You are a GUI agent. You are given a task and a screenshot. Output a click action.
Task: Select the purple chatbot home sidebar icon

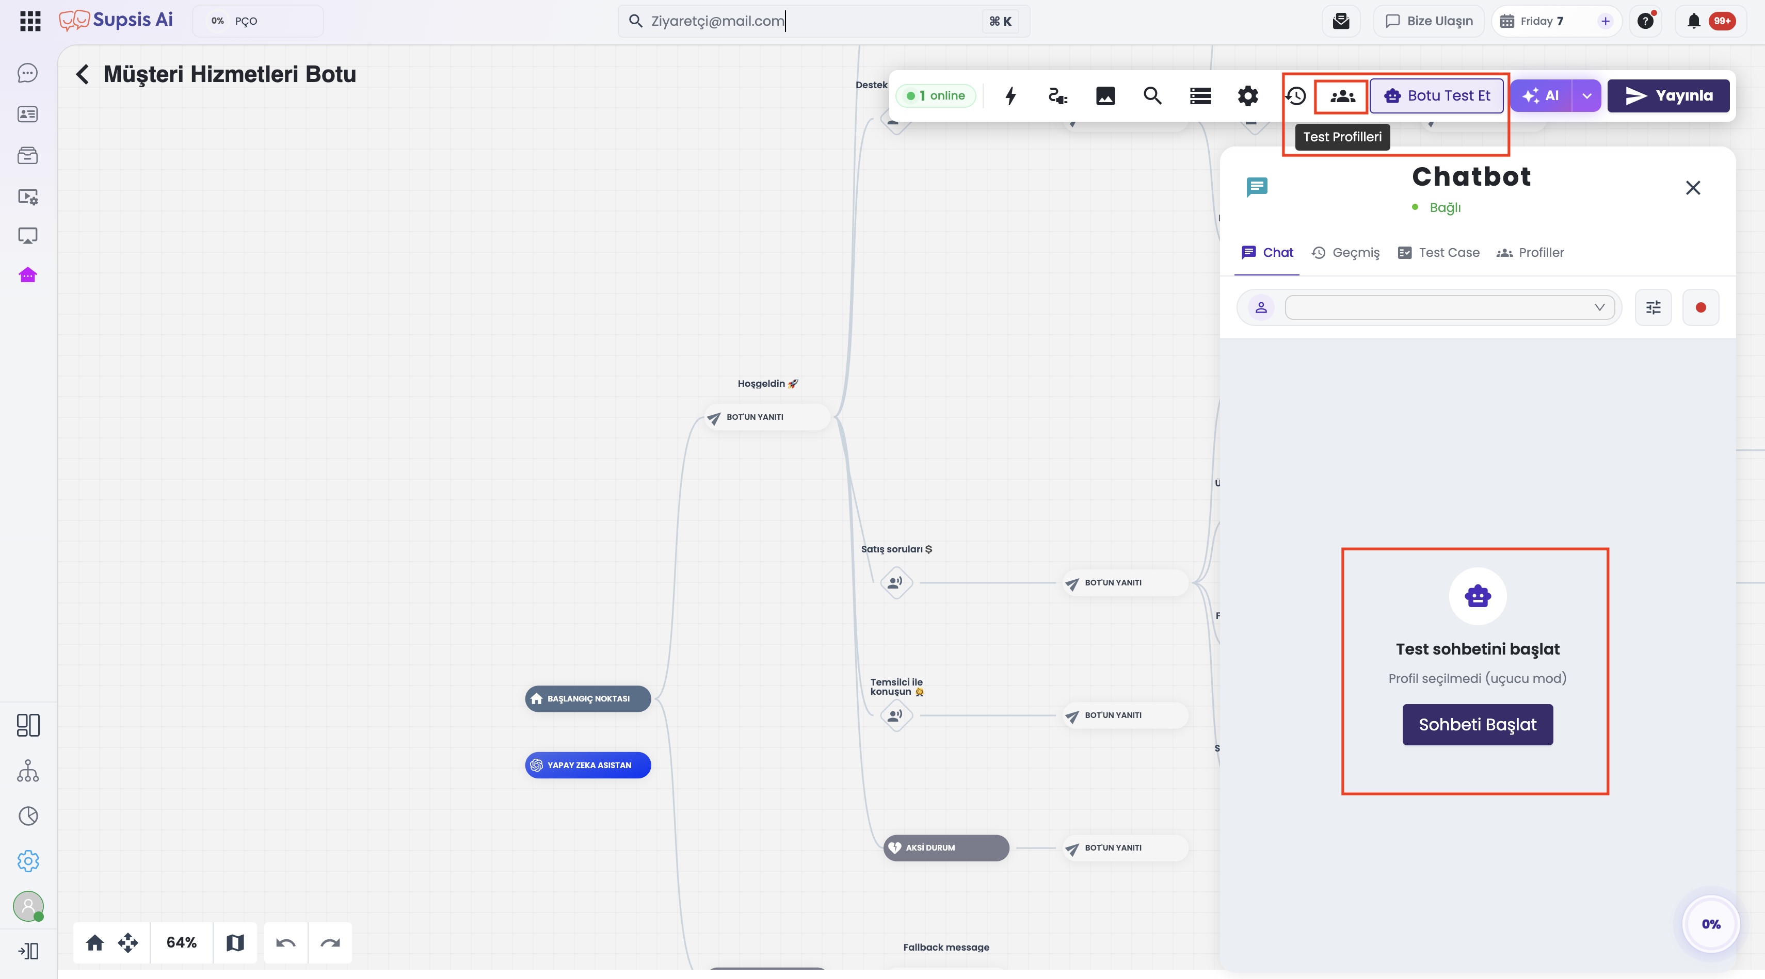[27, 275]
